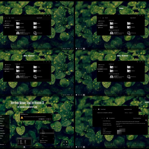Go back in the Personalization window
This screenshot has width=149, height=149.
point(102,118)
